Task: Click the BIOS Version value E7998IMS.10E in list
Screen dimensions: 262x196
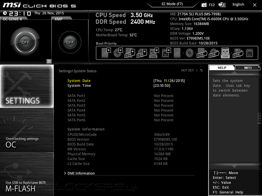Action: pyautogui.click(x=166, y=139)
